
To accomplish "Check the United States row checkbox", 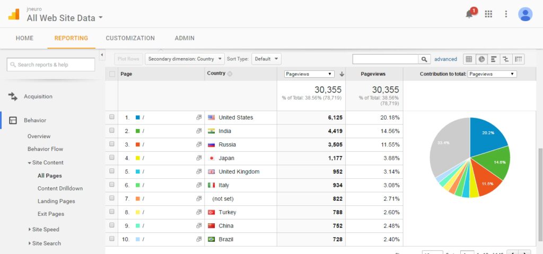I will click(x=112, y=117).
